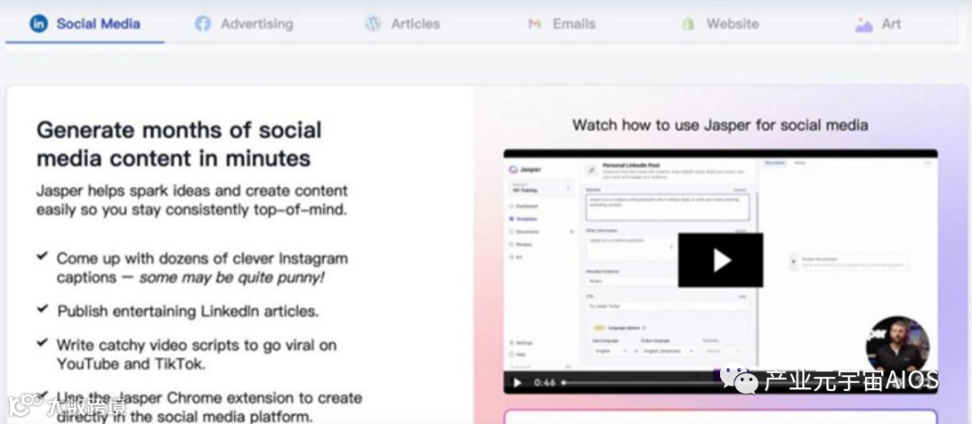The width and height of the screenshot is (972, 424).
Task: Click the 'clever Instagram captions' bullet text
Action: [202, 267]
